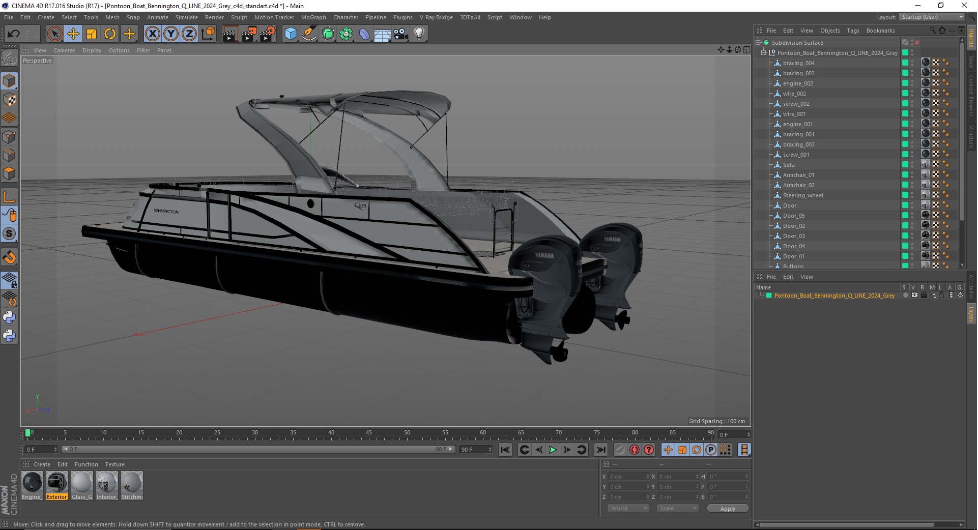This screenshot has width=978, height=530.
Task: Collapse the Subdivision Surface tree node
Action: click(x=758, y=43)
